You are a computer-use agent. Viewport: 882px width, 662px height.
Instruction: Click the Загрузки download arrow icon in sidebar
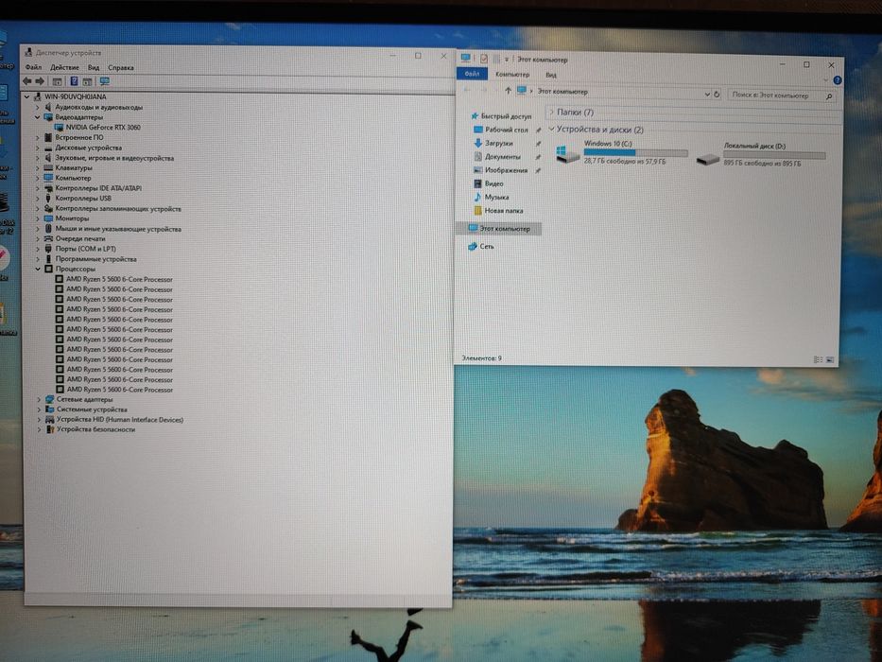click(477, 143)
